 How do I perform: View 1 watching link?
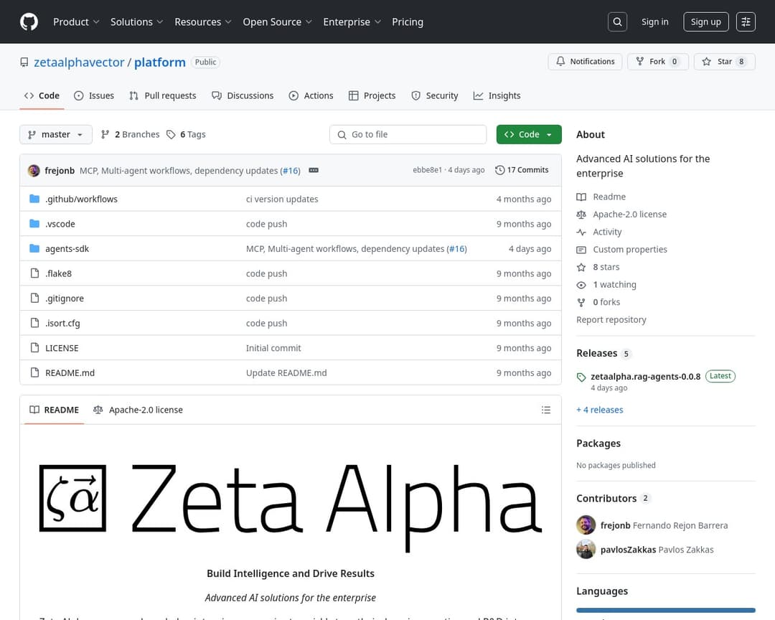point(606,285)
